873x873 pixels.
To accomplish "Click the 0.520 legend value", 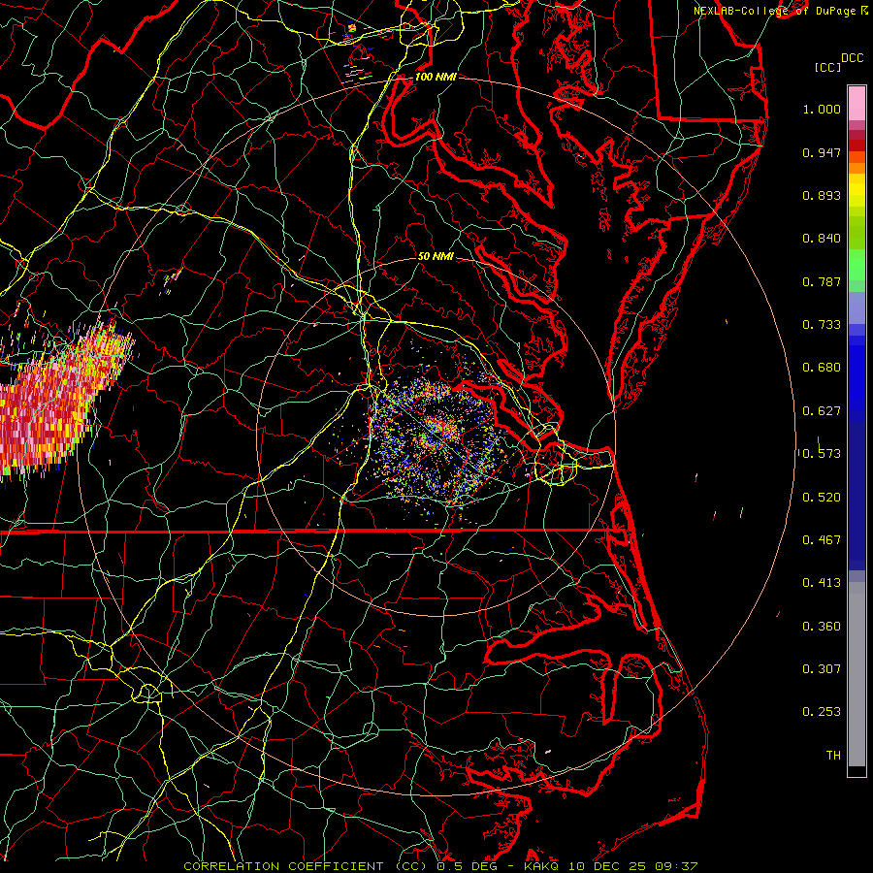I will [822, 498].
